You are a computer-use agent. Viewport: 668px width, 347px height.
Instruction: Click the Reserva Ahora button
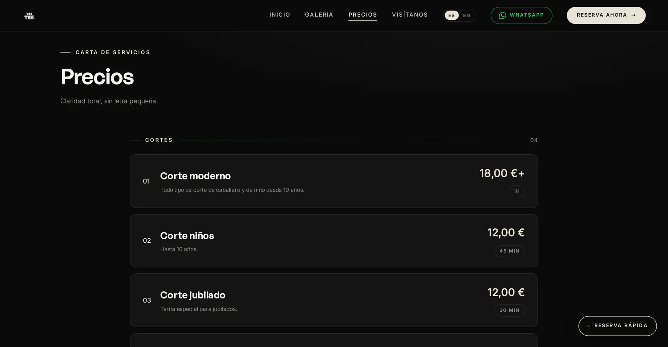tap(606, 16)
